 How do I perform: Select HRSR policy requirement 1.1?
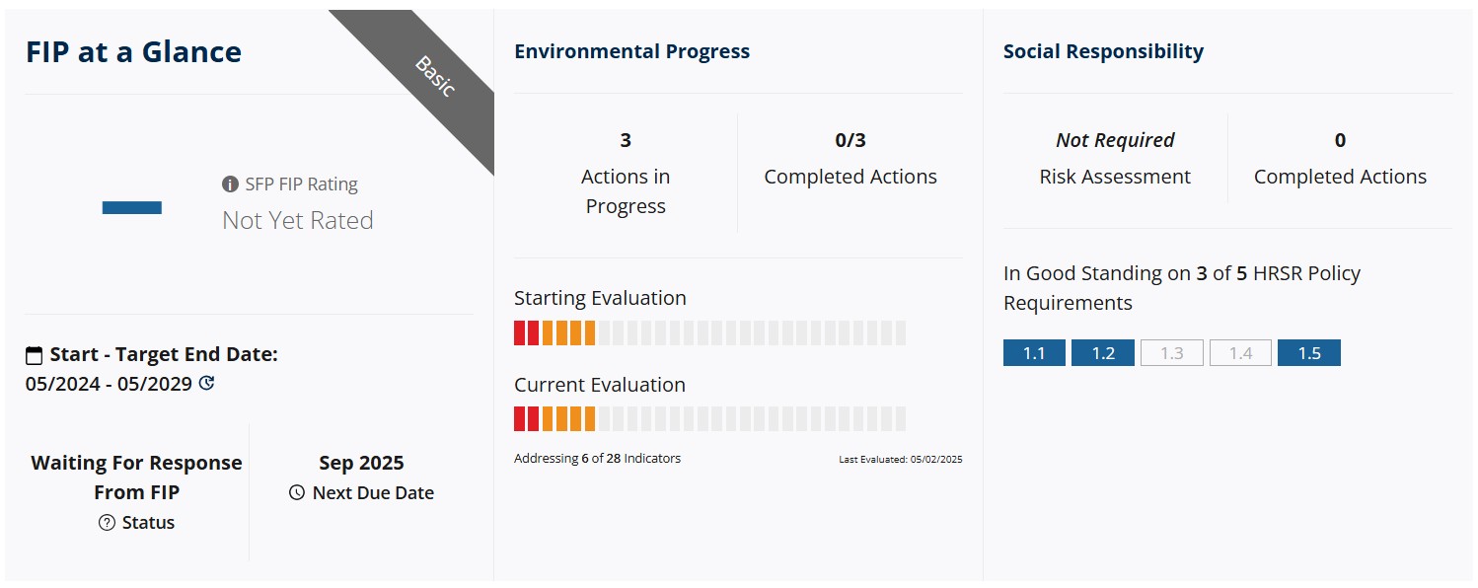pyautogui.click(x=1034, y=353)
